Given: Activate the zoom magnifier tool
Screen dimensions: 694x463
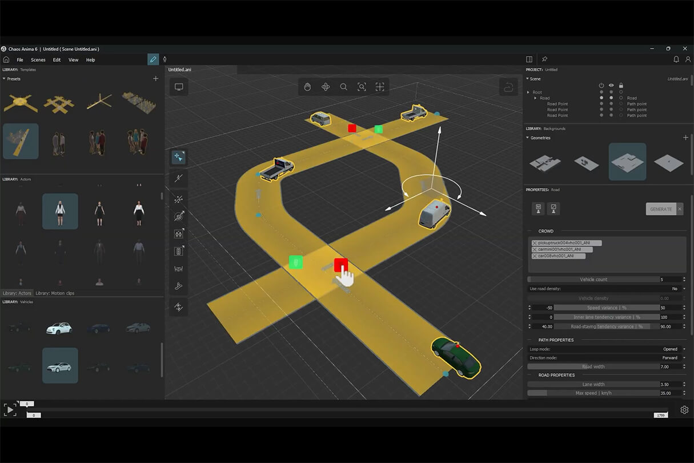Looking at the screenshot, I should (343, 87).
